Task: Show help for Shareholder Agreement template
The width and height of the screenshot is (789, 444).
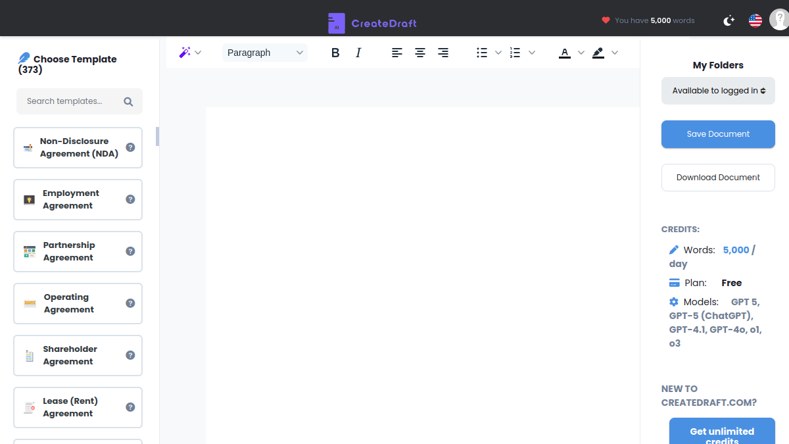Action: click(130, 355)
